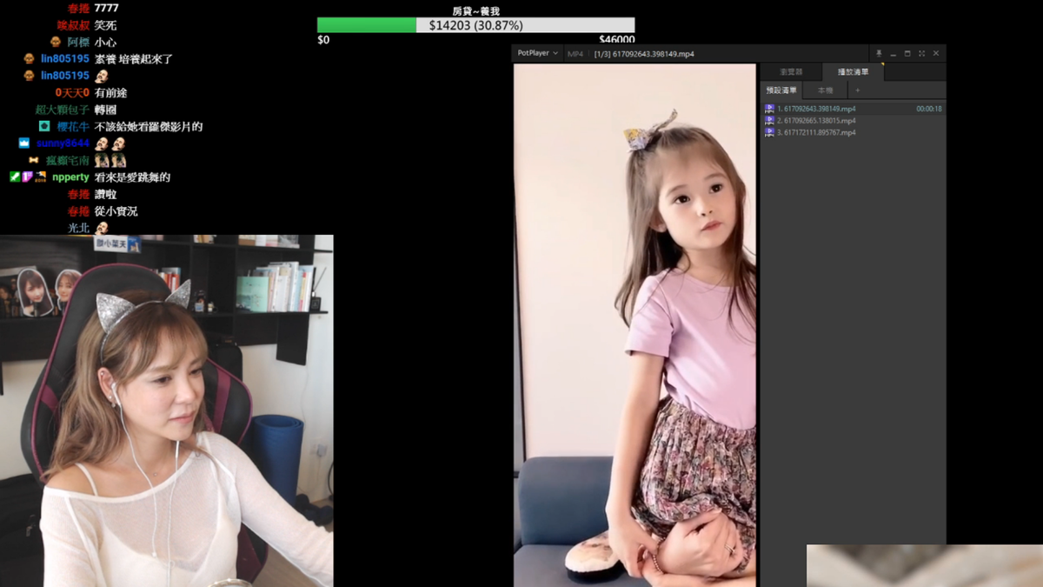Click chat username sunny8644

(63, 143)
